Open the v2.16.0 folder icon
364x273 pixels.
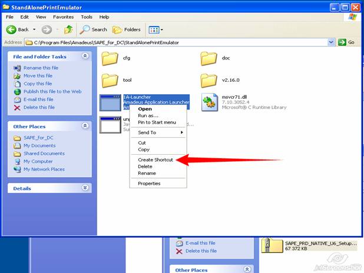(209, 80)
